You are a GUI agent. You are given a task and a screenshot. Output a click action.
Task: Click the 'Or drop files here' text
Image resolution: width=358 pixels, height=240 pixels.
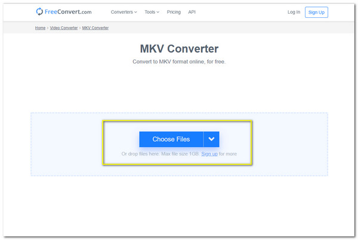140,154
